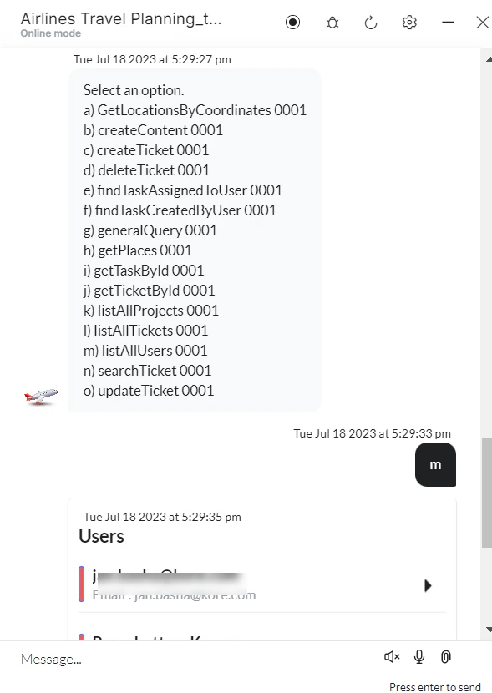
Task: Toggle audio off via speaker icon
Action: click(x=391, y=657)
